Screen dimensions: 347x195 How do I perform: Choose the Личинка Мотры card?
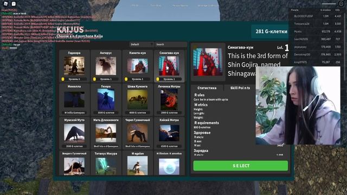pyautogui.click(x=169, y=100)
